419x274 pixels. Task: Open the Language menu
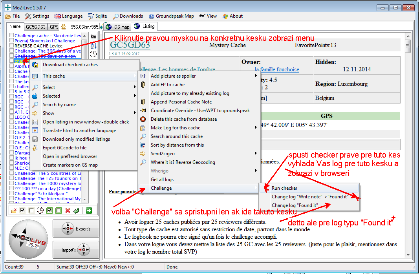(x=69, y=16)
